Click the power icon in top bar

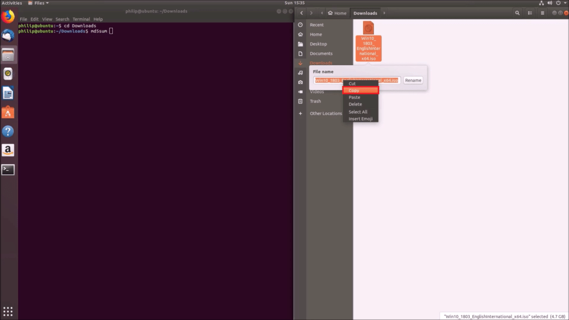(558, 3)
